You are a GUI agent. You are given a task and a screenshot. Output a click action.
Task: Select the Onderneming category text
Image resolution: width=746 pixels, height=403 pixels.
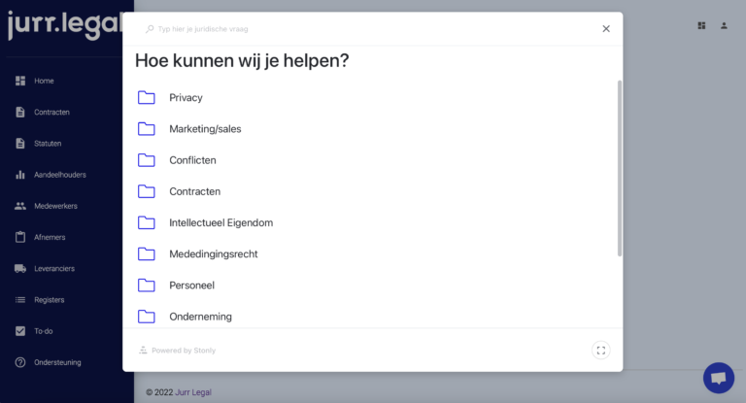[200, 317]
